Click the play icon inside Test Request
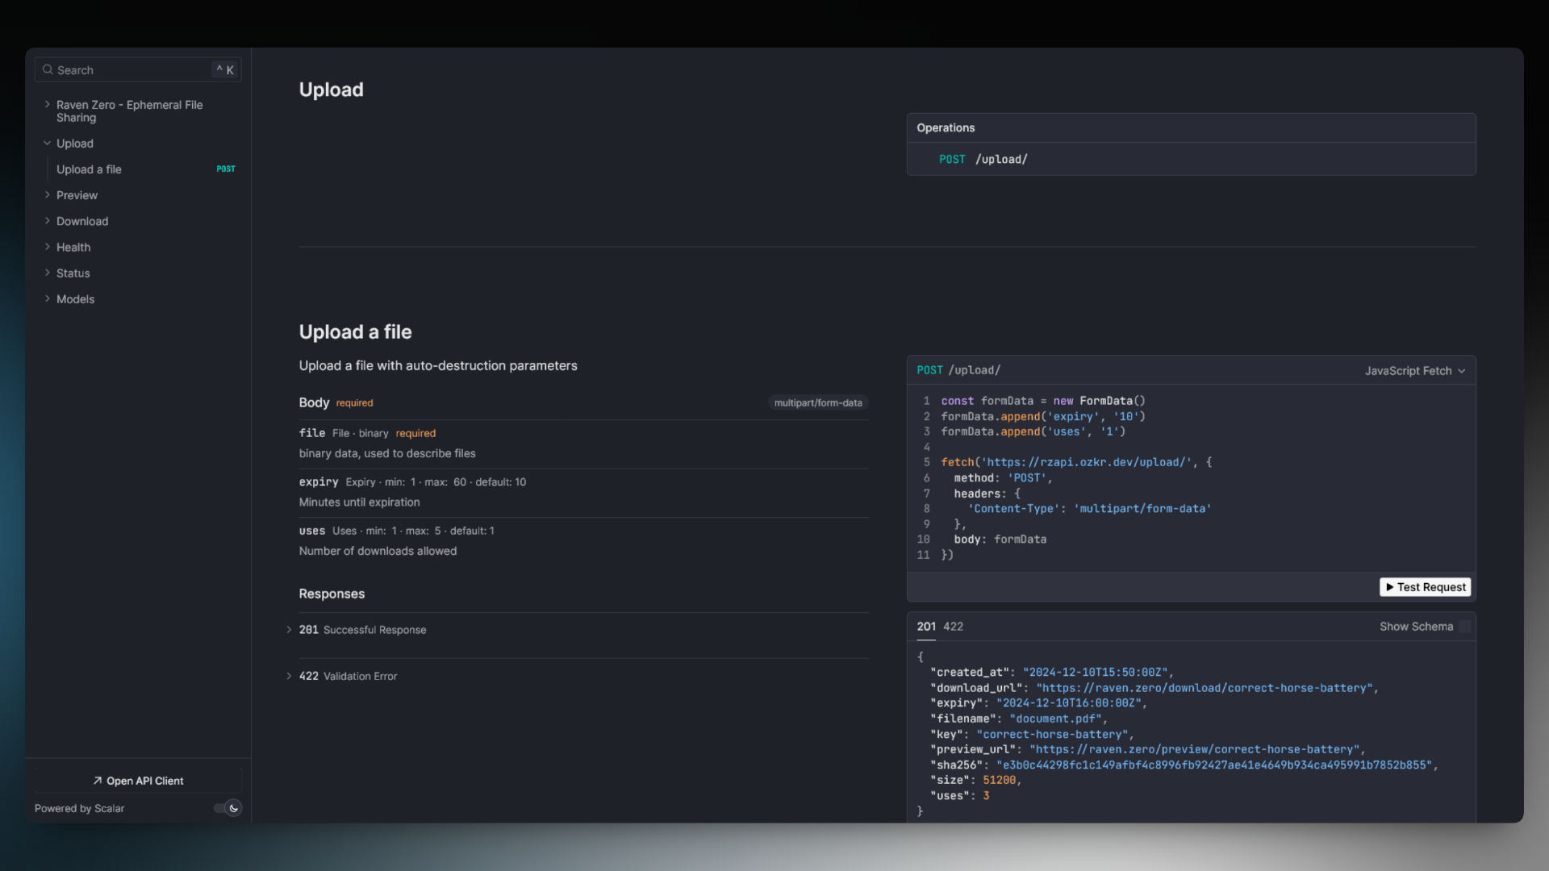The width and height of the screenshot is (1549, 871). point(1390,587)
